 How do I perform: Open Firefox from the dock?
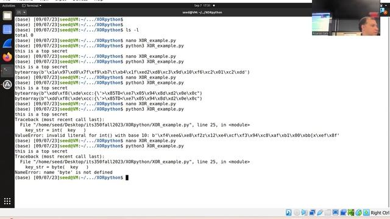tap(7, 57)
